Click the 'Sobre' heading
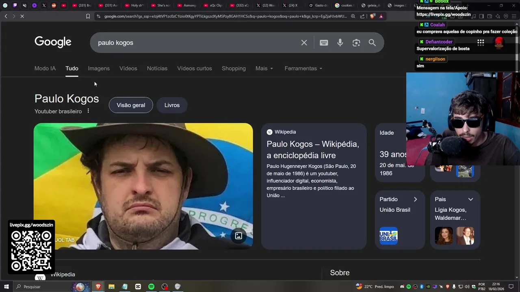520x292 pixels. tap(340, 273)
